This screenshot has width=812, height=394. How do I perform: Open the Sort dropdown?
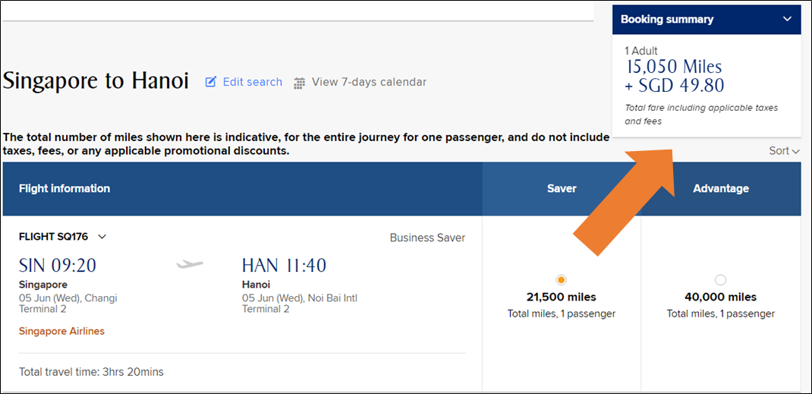[x=785, y=150]
